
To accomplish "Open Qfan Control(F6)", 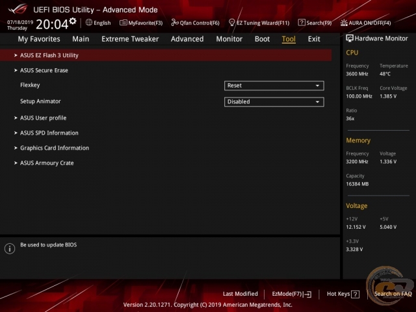I will (196, 23).
